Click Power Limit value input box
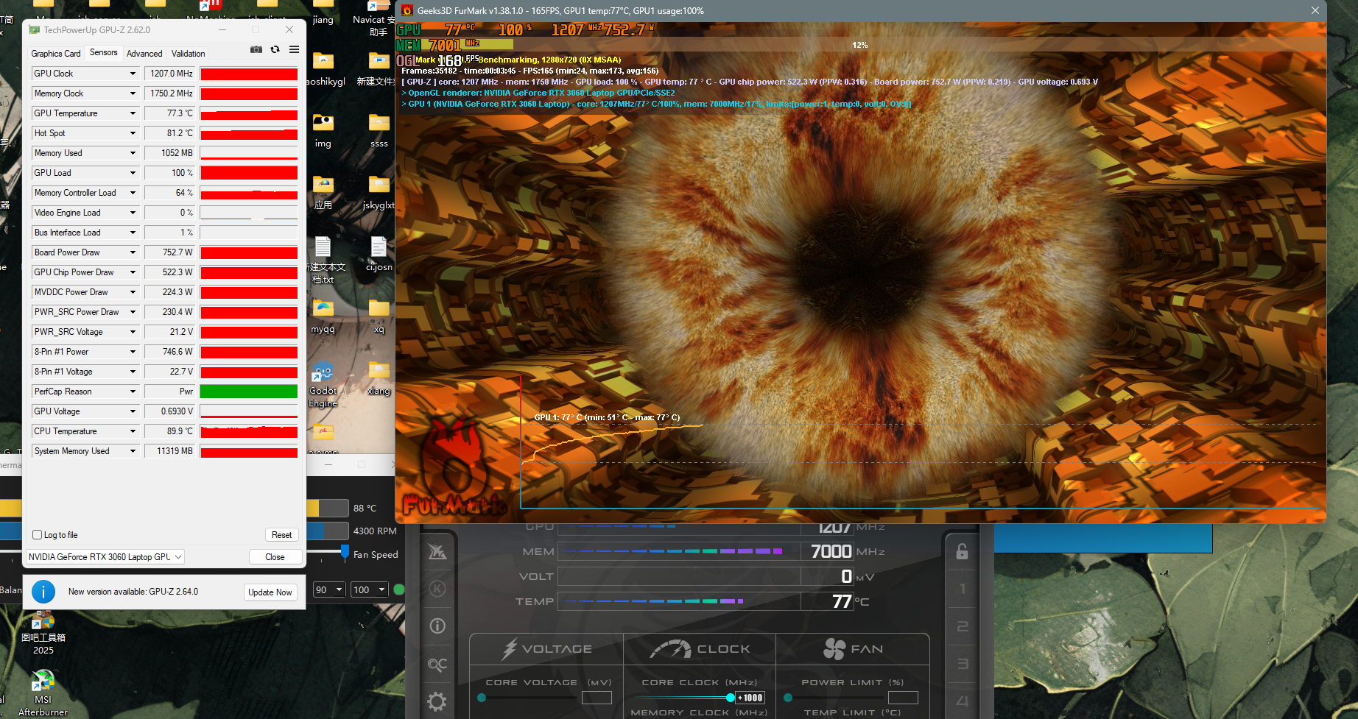 tap(903, 698)
